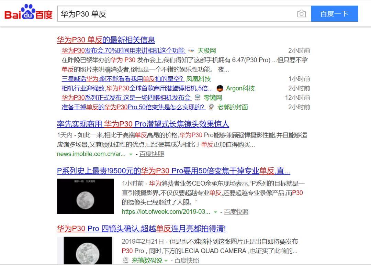The image size is (371, 265).
Task: Open moon thumbnail of 四镜头确认 result
Action: click(86, 251)
